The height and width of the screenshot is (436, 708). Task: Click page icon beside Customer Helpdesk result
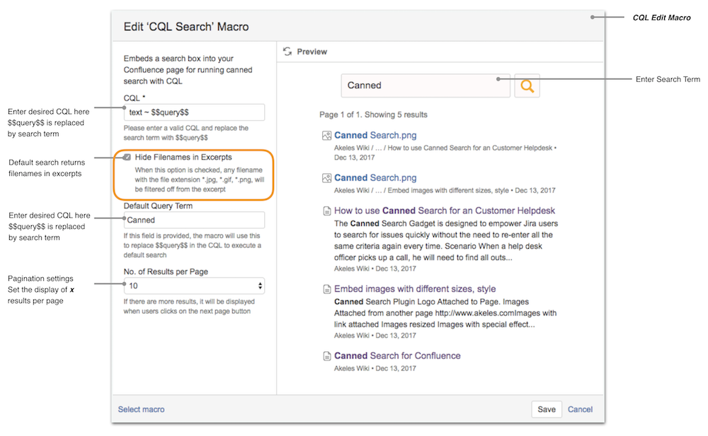pyautogui.click(x=326, y=211)
